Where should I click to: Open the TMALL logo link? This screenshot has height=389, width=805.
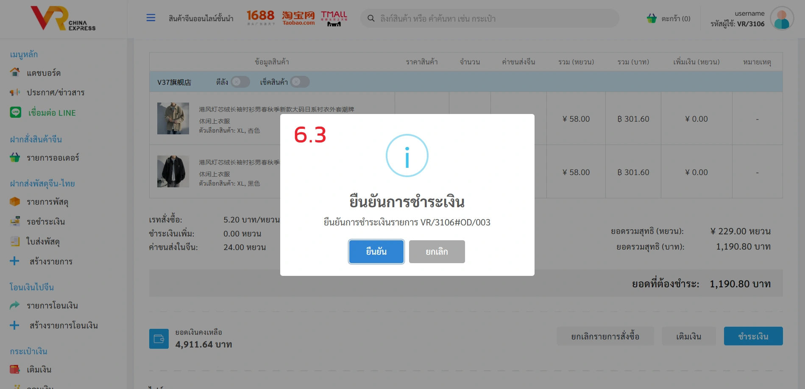pyautogui.click(x=334, y=18)
